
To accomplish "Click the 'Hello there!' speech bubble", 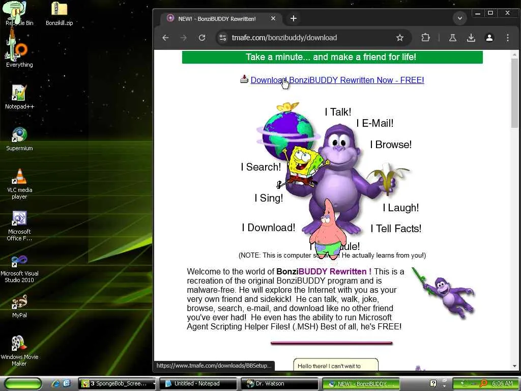I will [336, 365].
